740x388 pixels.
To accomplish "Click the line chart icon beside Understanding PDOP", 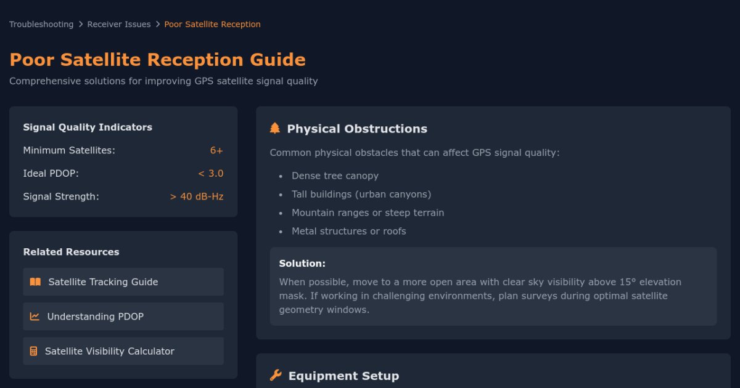I will [x=34, y=316].
